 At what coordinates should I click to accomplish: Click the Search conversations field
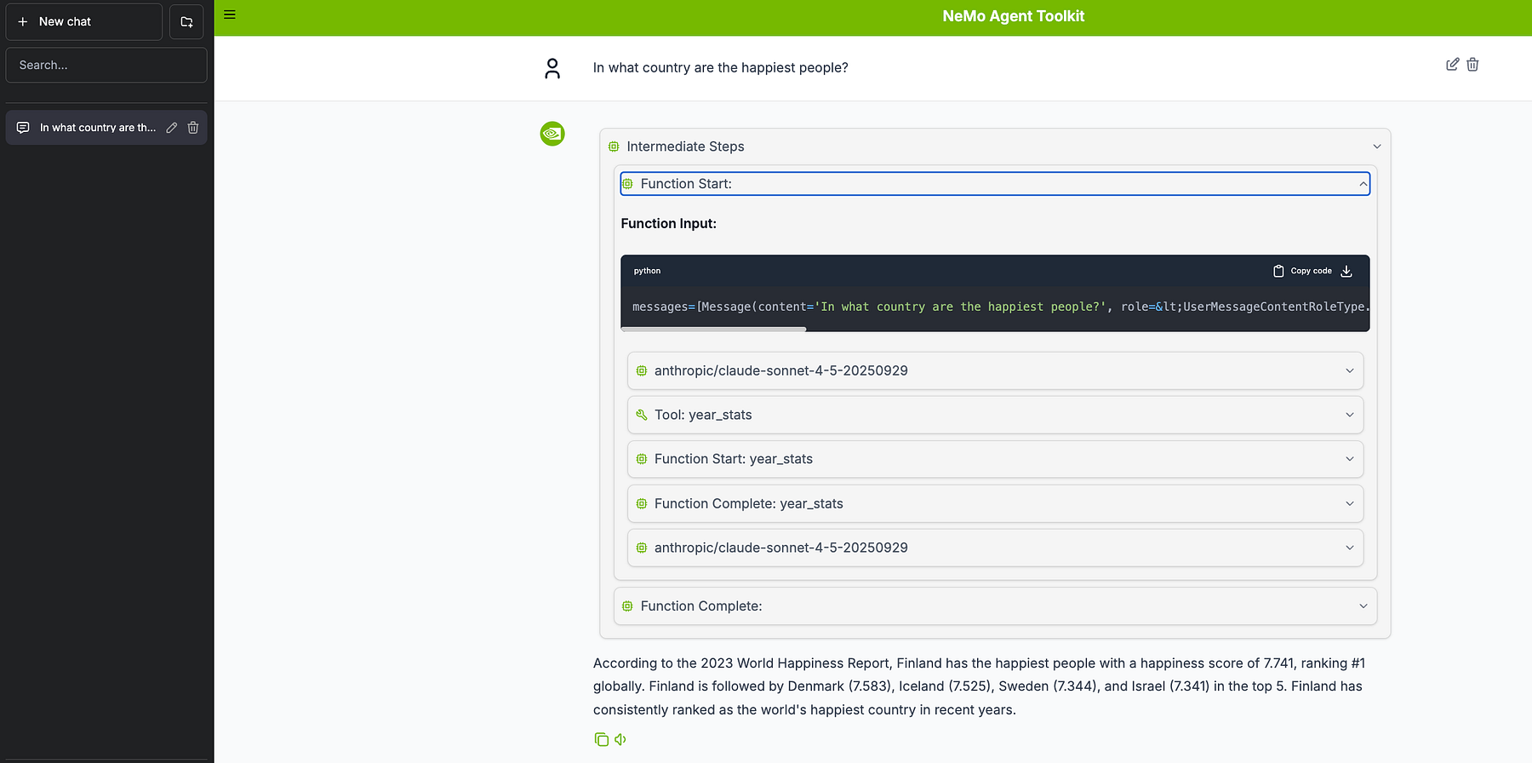[x=106, y=66]
